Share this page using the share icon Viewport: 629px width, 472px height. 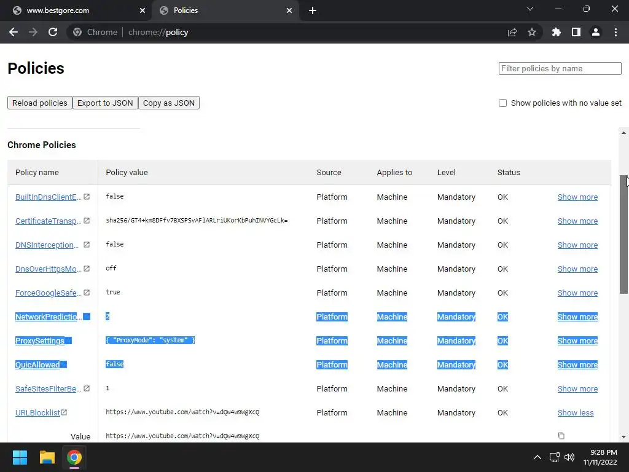pyautogui.click(x=512, y=32)
